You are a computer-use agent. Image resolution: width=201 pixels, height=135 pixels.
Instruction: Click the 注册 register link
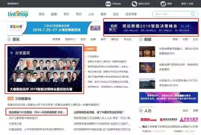tap(191, 4)
